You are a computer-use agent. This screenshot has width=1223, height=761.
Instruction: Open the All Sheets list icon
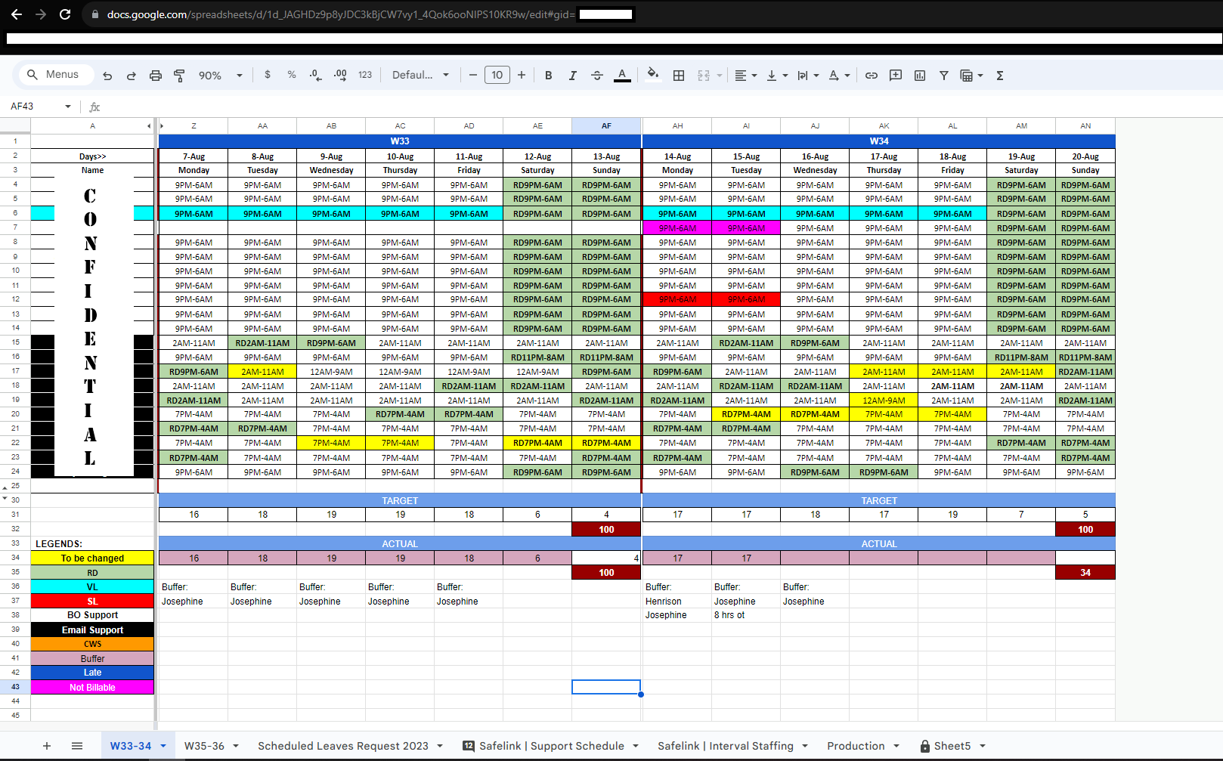click(x=77, y=746)
